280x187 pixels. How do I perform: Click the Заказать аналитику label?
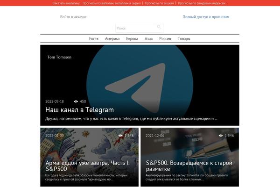click(x=66, y=3)
